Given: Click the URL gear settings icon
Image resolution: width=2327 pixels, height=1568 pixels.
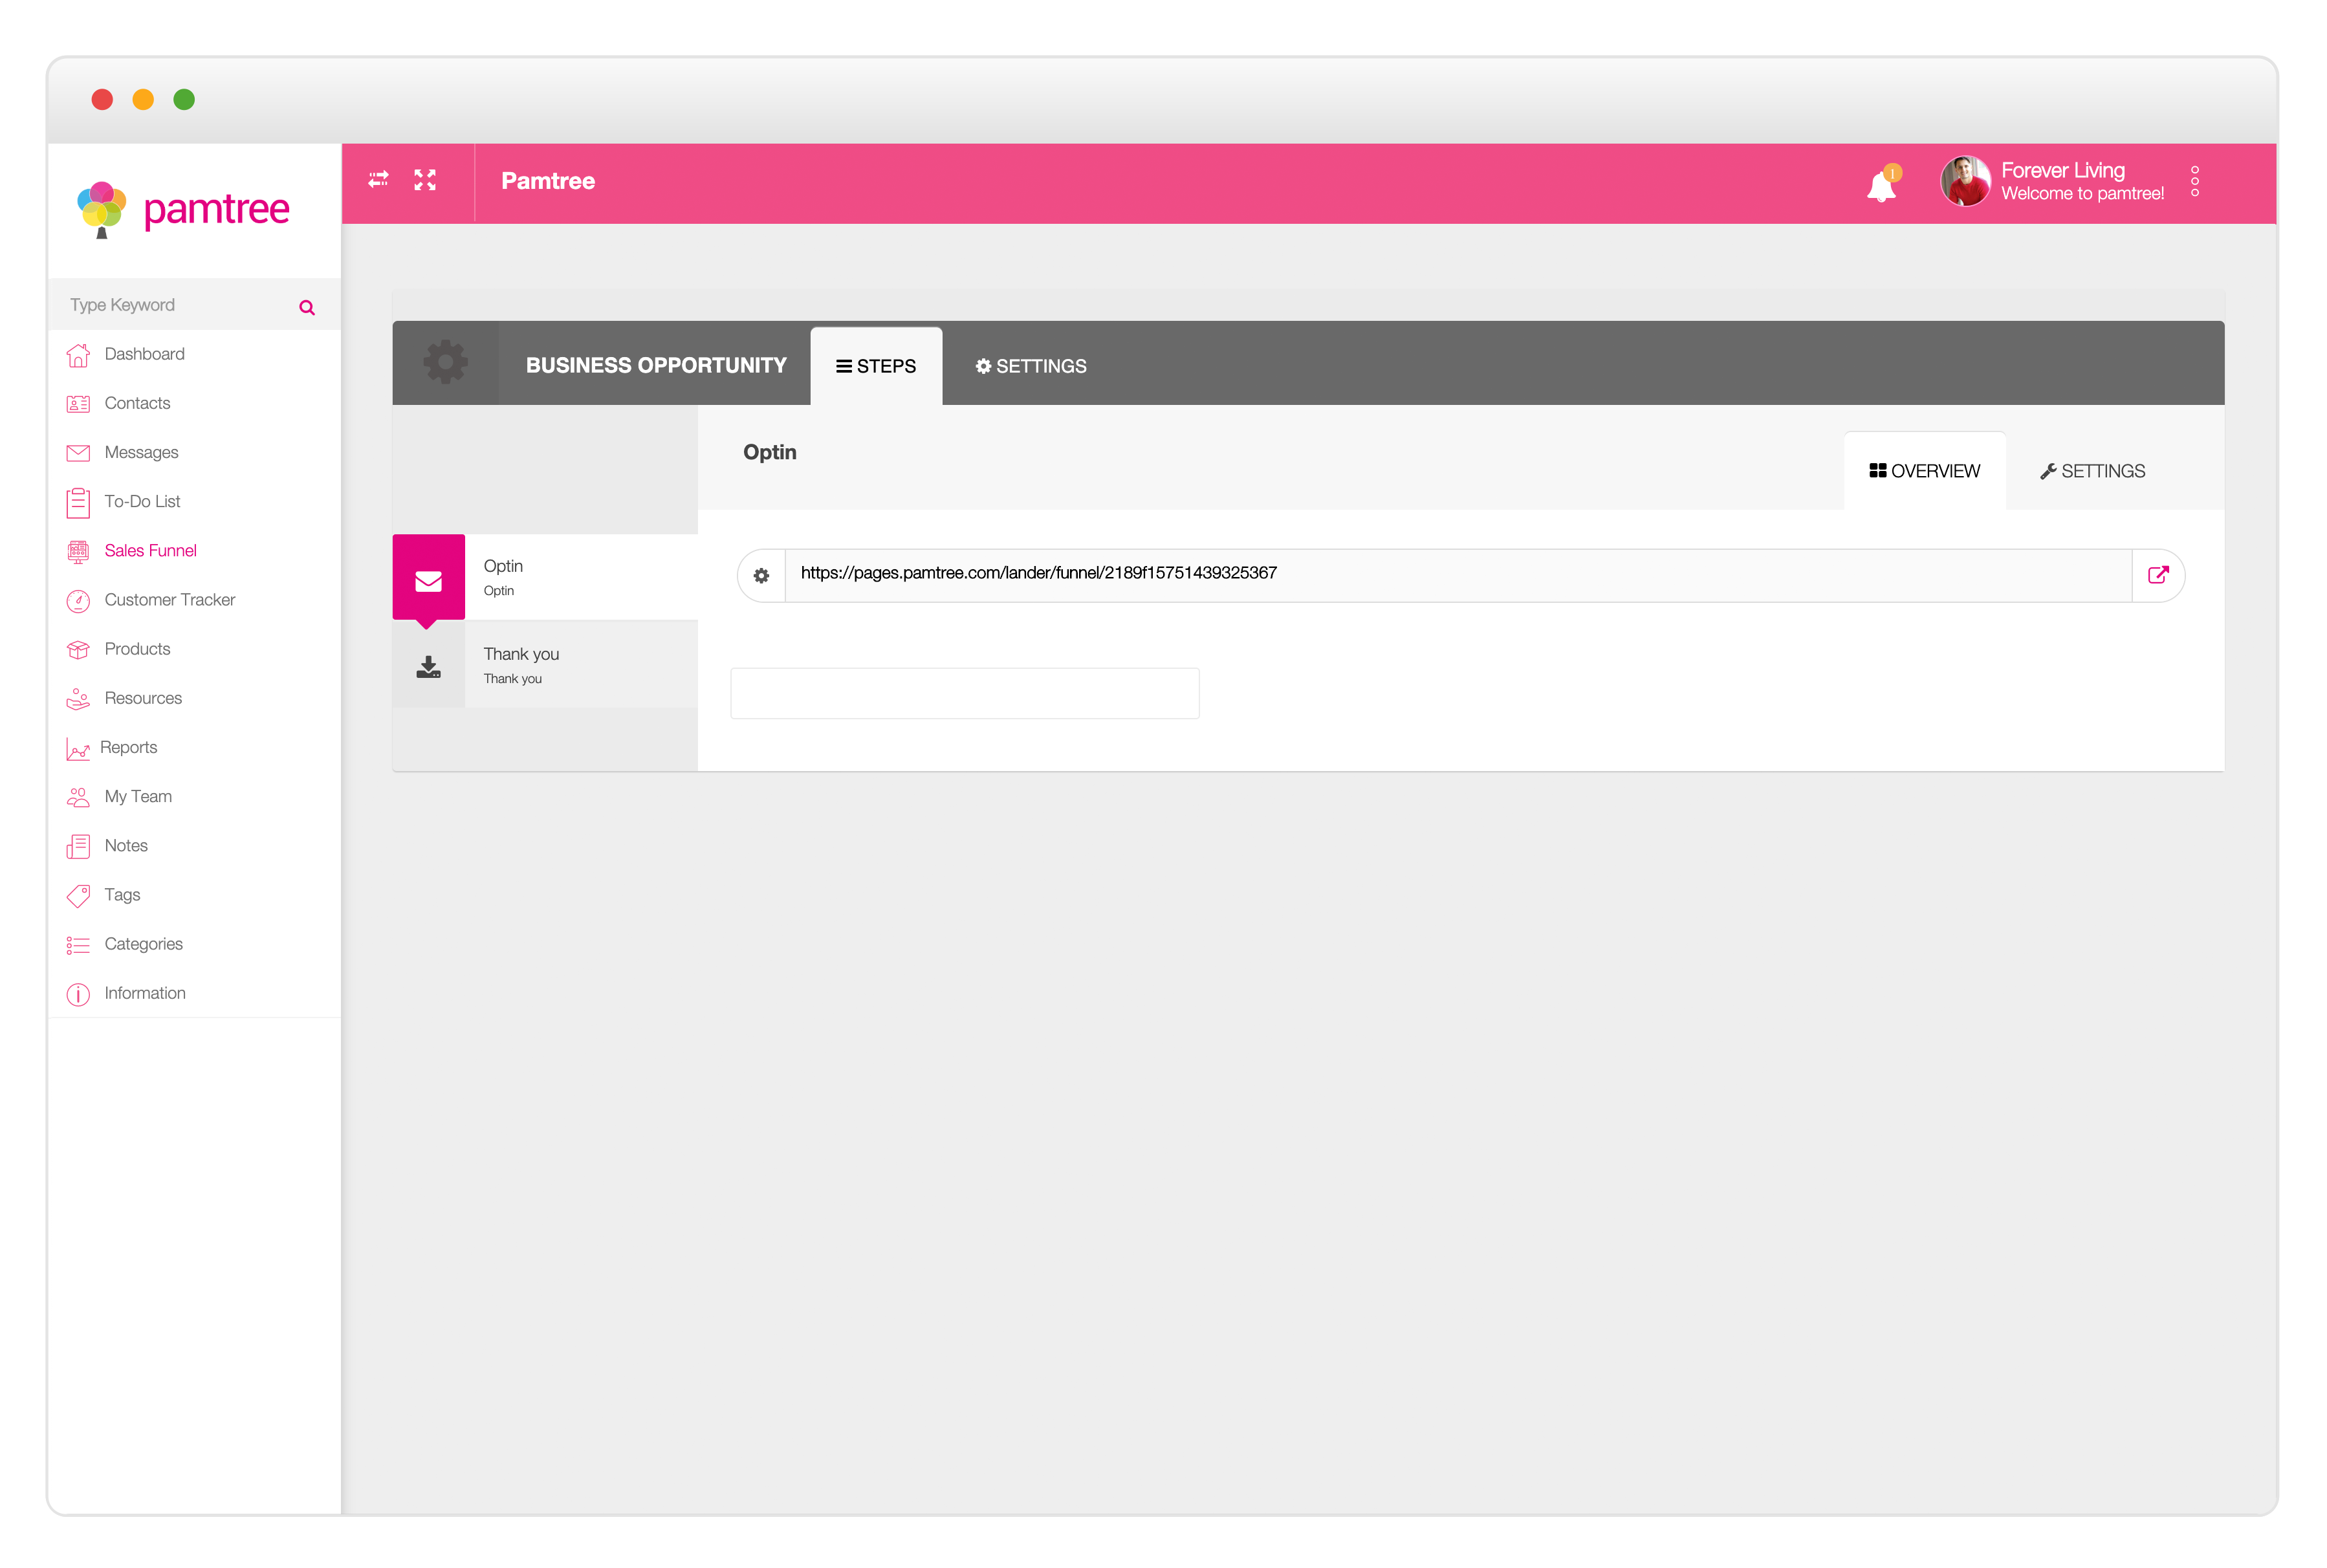Looking at the screenshot, I should (762, 576).
